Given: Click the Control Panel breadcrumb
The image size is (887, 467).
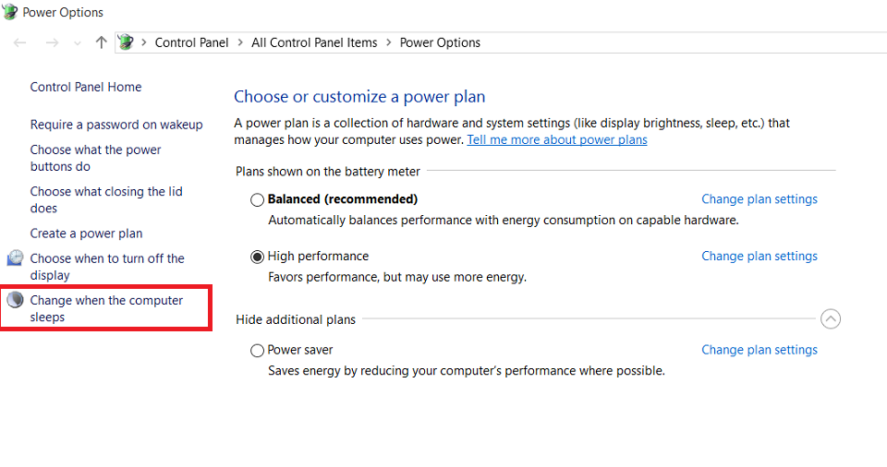Looking at the screenshot, I should coord(192,42).
